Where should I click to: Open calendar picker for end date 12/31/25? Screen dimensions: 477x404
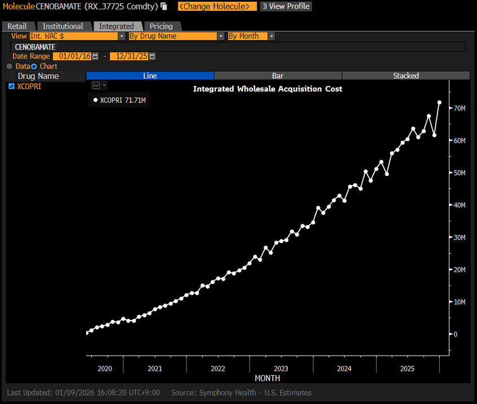click(x=152, y=56)
